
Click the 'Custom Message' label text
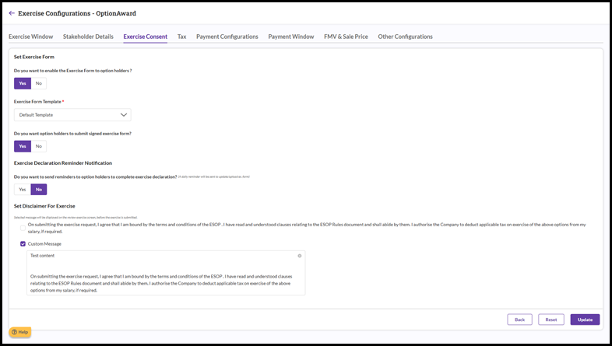pos(44,244)
